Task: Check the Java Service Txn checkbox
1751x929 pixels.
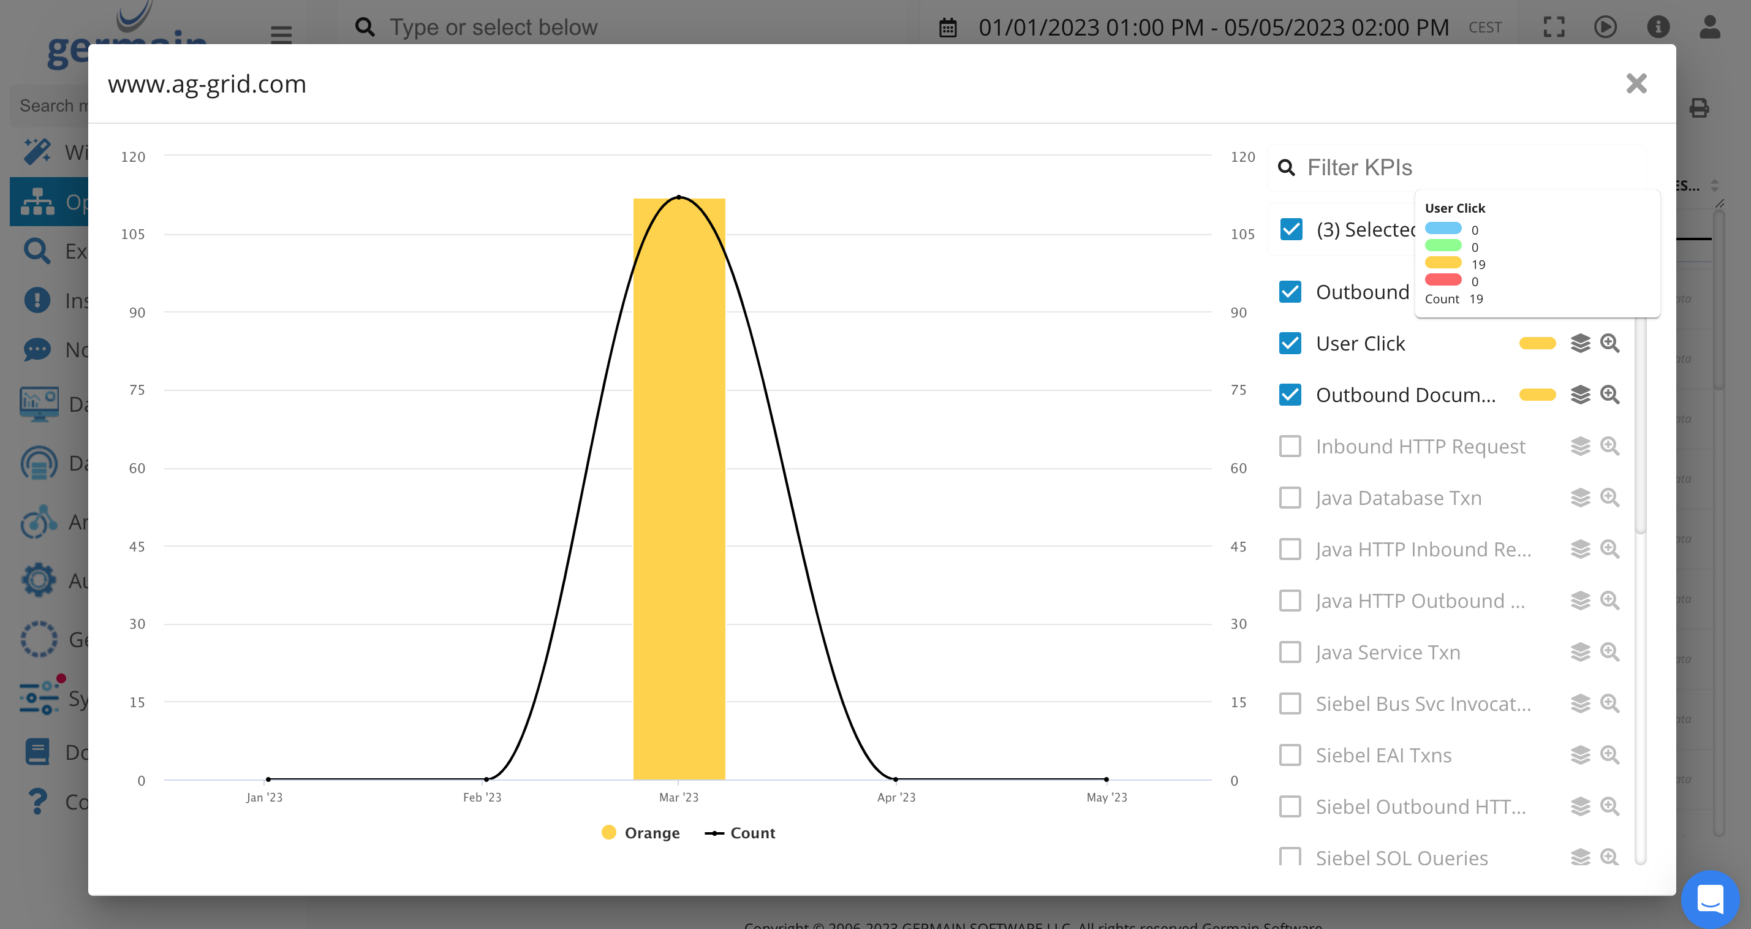Action: tap(1290, 652)
